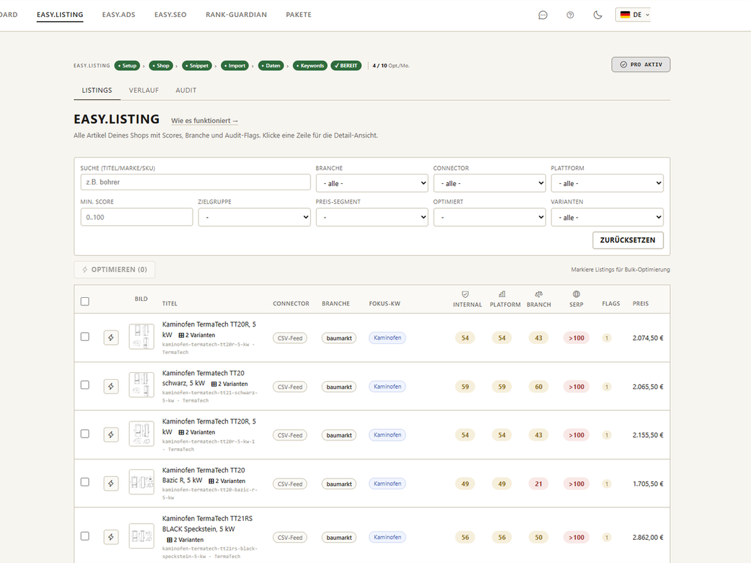Focus the Min. Score input field
Screen dimensions: 751x563
tap(136, 217)
